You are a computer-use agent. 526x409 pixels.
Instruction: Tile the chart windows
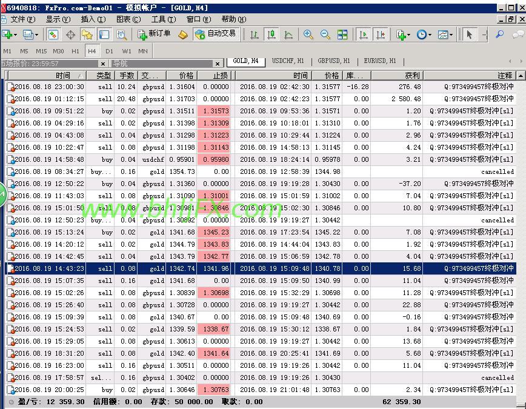point(342,35)
